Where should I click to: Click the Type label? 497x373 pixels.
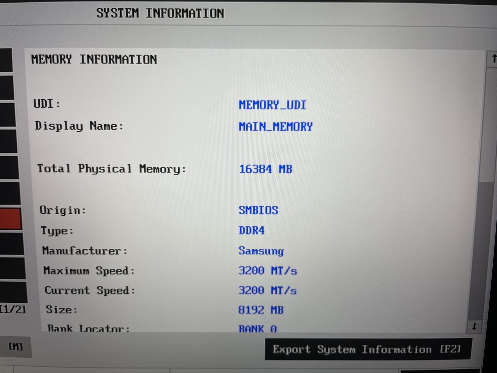click(x=57, y=231)
